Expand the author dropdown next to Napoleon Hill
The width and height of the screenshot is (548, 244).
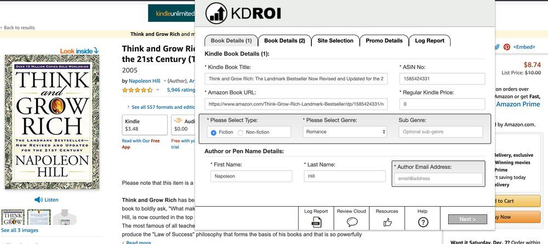(165, 81)
